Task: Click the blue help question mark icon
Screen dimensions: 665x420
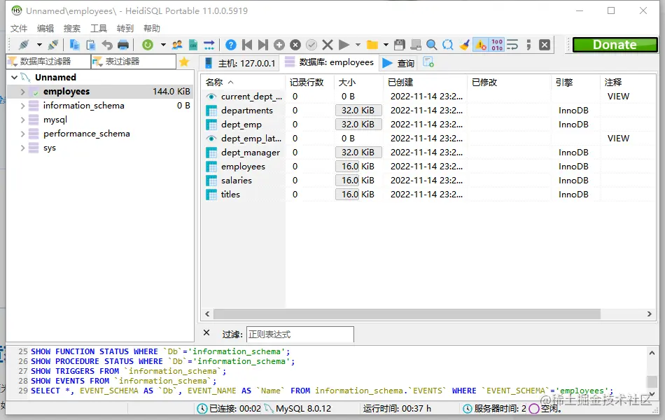Action: (x=231, y=45)
